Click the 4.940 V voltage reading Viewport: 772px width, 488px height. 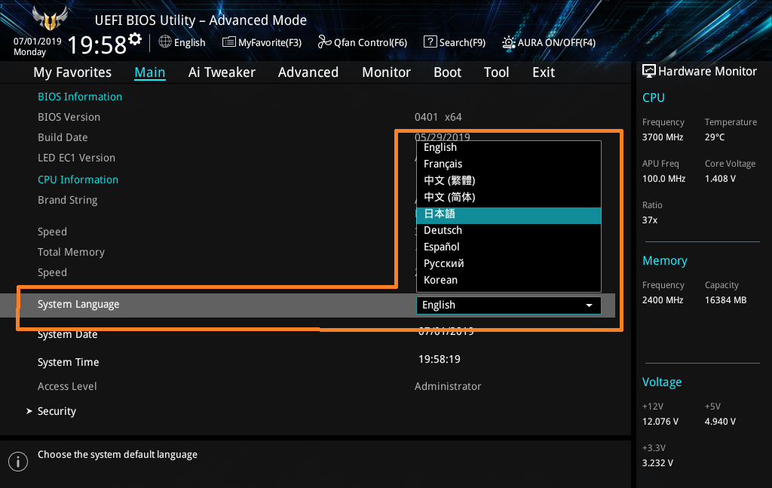point(720,422)
